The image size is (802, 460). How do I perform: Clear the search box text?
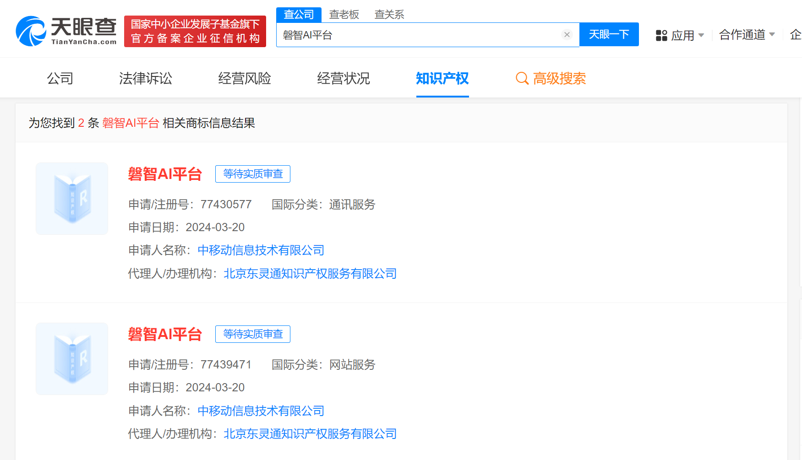coord(567,35)
